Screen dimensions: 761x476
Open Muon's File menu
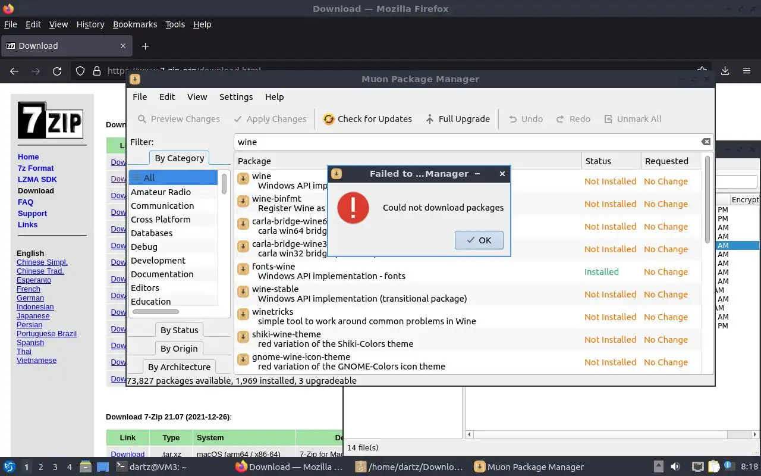coord(140,97)
